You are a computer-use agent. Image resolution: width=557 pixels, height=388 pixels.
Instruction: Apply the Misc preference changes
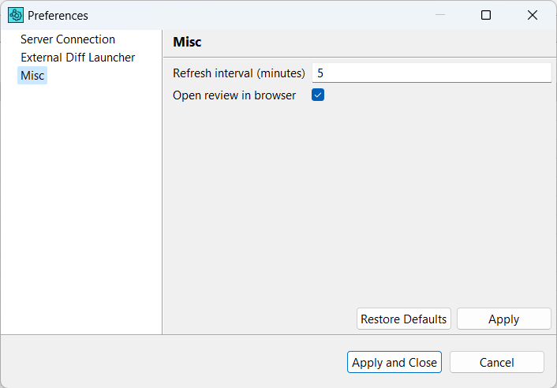coord(503,319)
